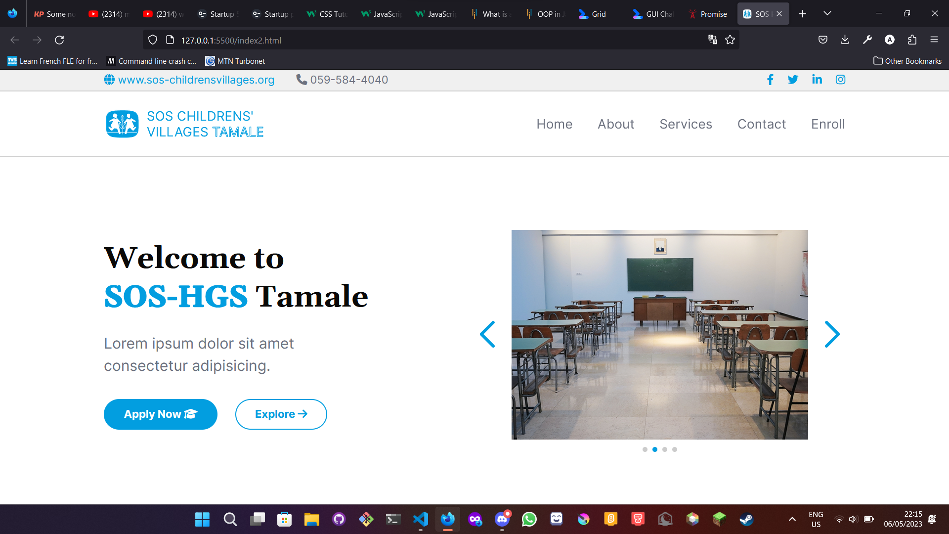Show the previous carousel slide
This screenshot has height=534, width=949.
point(488,335)
